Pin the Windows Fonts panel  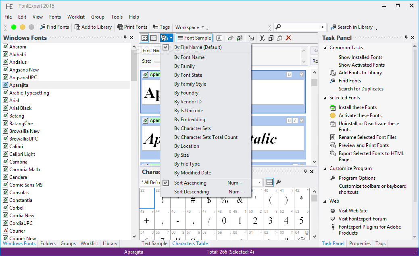coord(125,38)
